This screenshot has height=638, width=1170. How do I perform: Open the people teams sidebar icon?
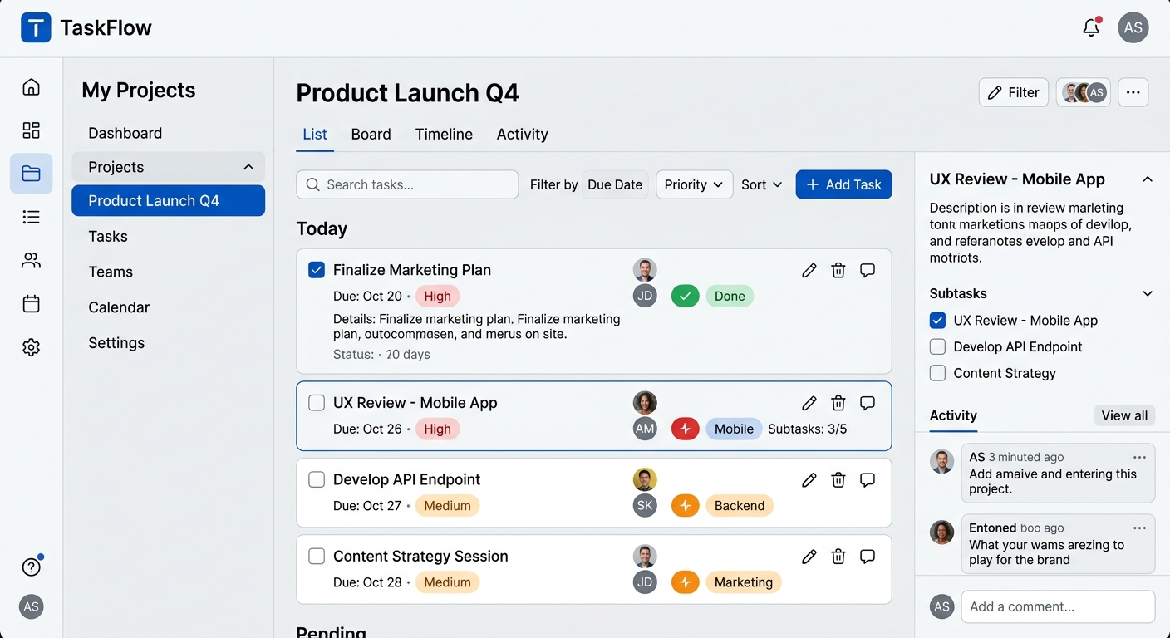31,261
